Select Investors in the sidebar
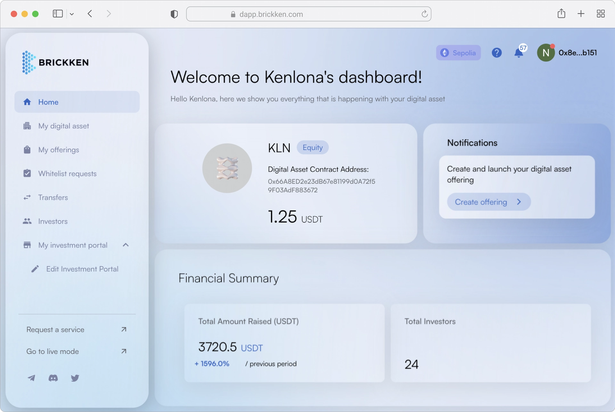 click(53, 221)
